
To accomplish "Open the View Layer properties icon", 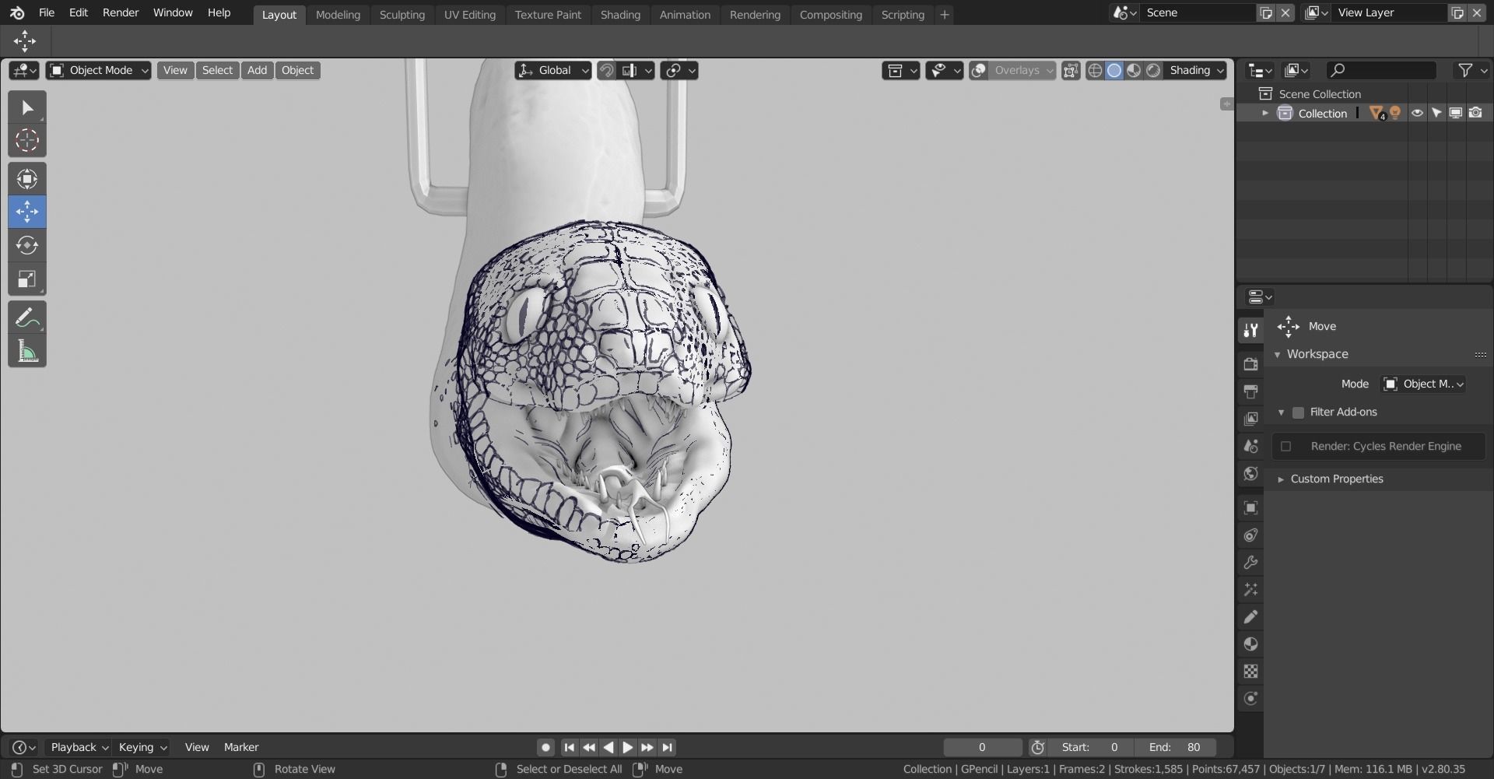I will coord(1250,419).
